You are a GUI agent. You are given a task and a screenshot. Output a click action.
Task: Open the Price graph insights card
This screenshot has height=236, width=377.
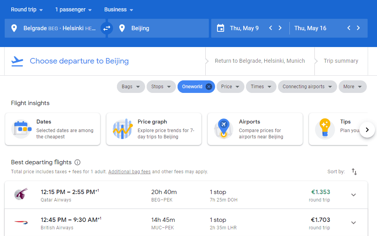tap(154, 129)
